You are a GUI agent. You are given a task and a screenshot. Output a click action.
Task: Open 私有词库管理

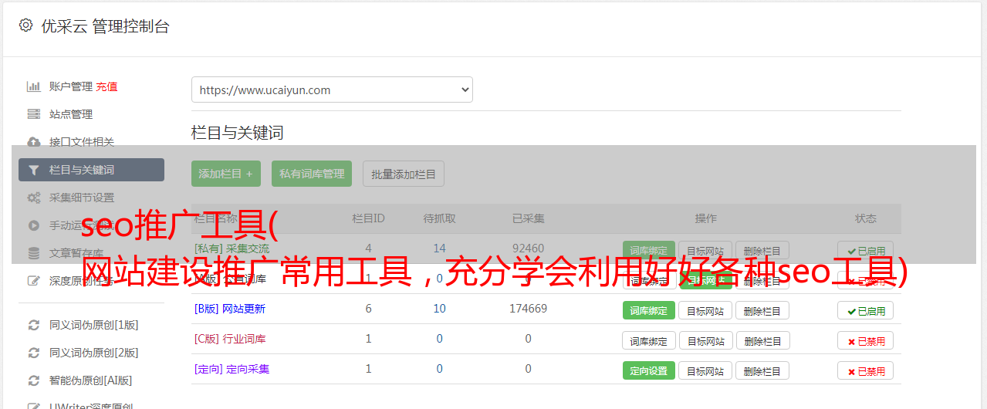point(312,174)
